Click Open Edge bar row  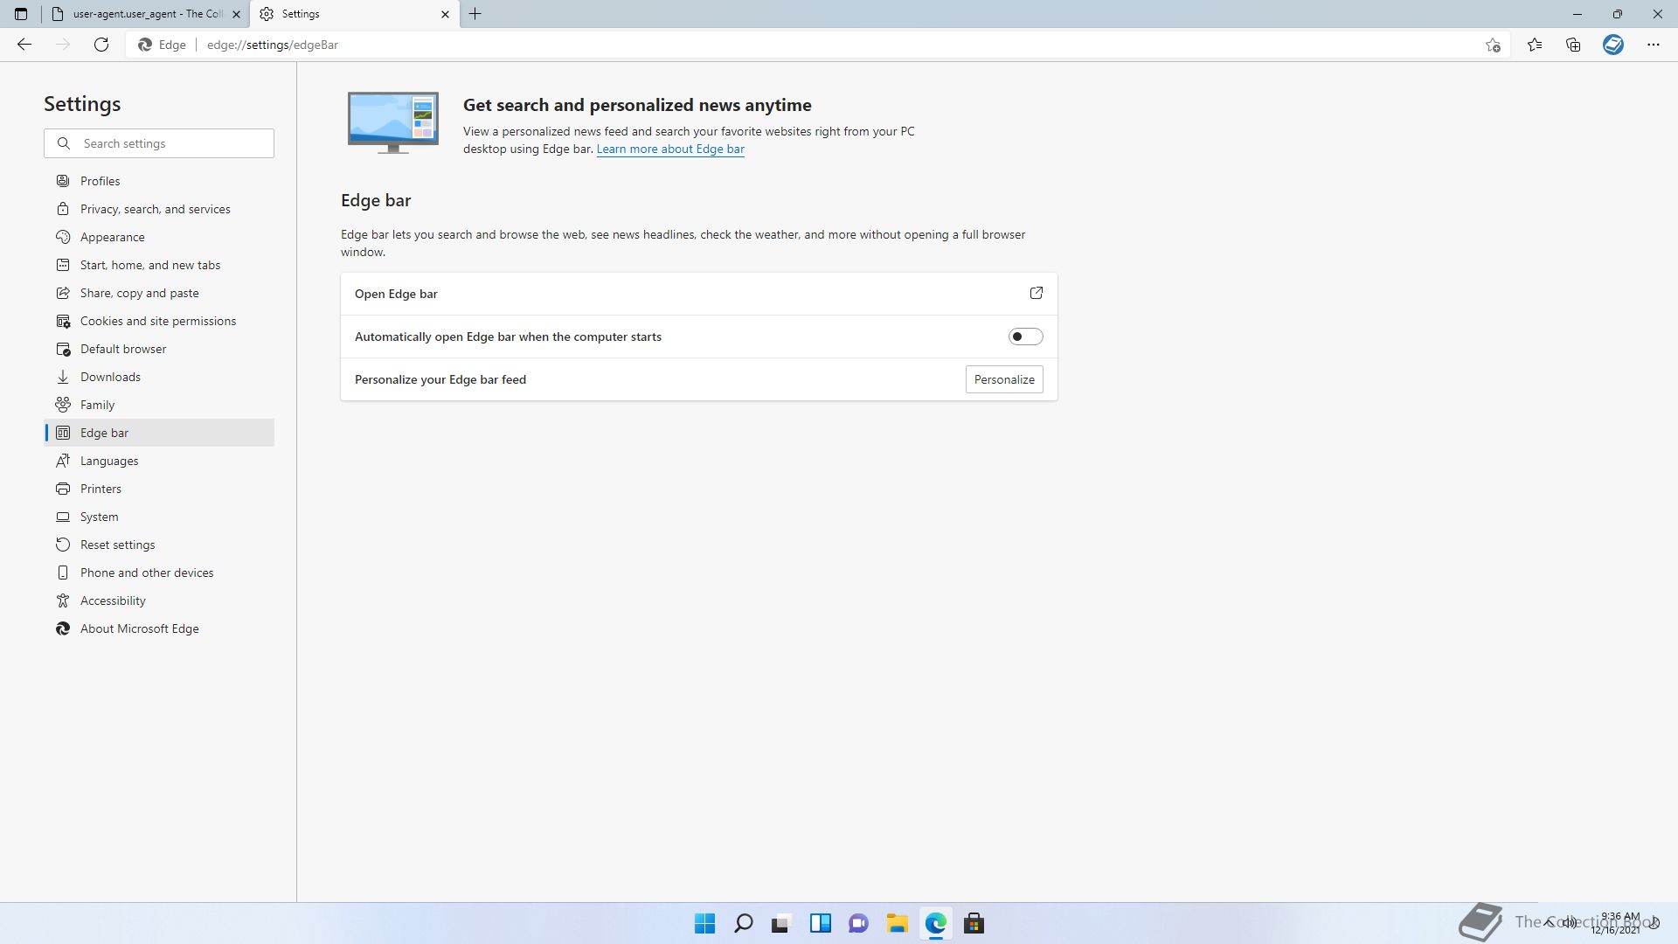point(699,294)
